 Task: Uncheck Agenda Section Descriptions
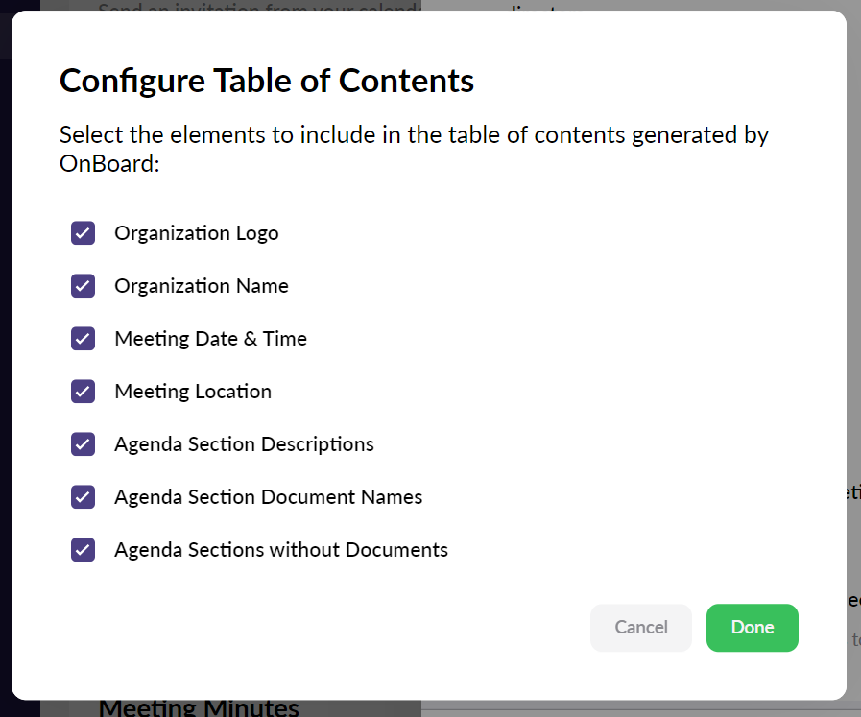click(x=83, y=443)
